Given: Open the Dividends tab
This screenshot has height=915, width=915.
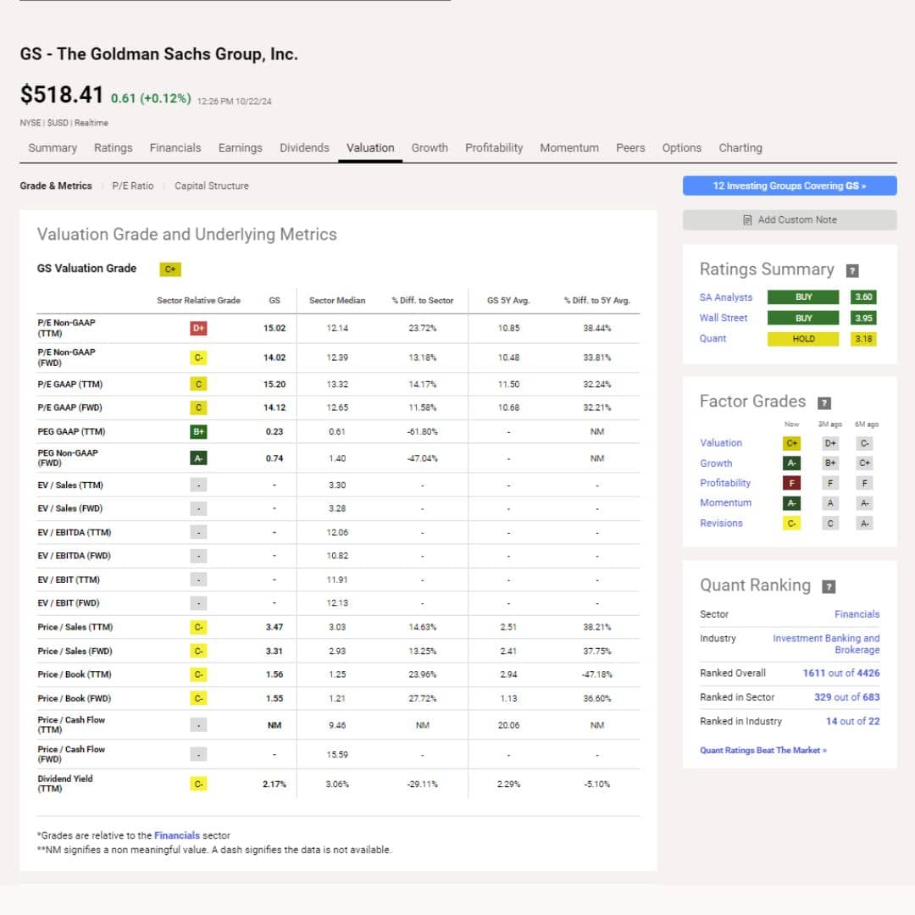Looking at the screenshot, I should point(304,148).
